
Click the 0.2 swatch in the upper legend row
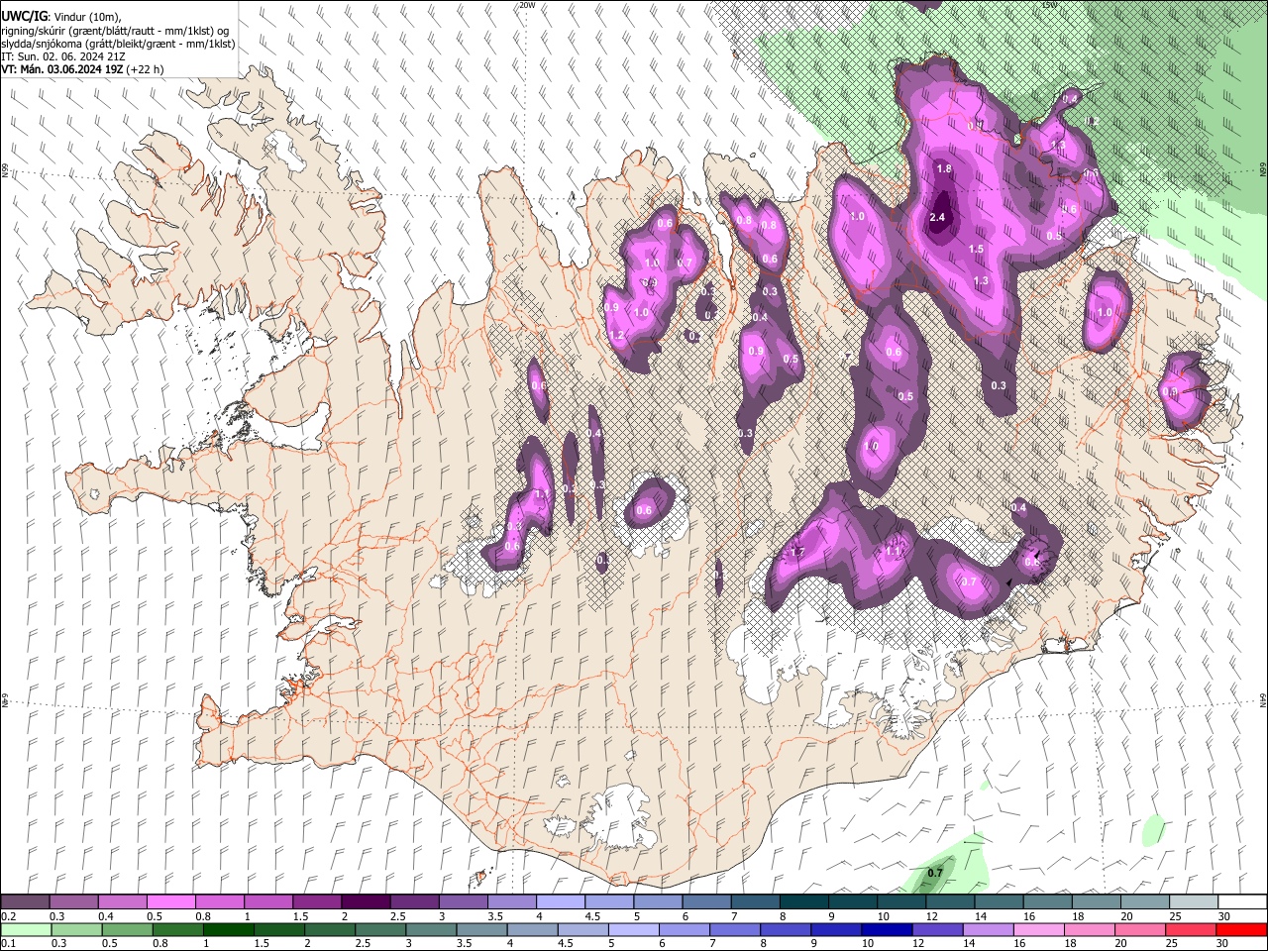25,902
